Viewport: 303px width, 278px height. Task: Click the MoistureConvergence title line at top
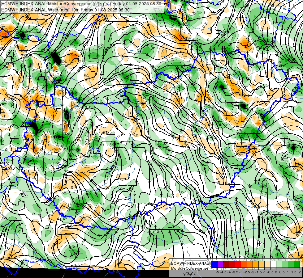click(x=81, y=4)
